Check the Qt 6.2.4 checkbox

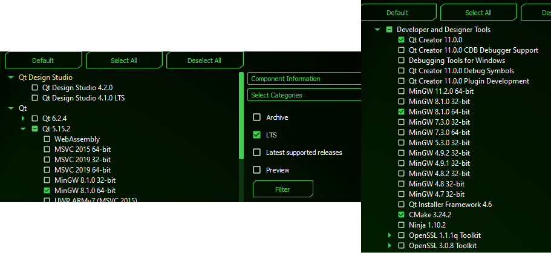[35, 118]
